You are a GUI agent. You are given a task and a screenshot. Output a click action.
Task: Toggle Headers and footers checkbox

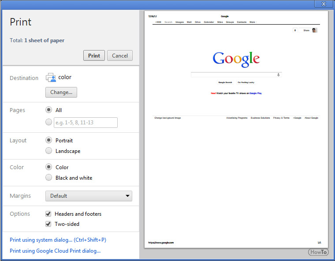pos(48,214)
